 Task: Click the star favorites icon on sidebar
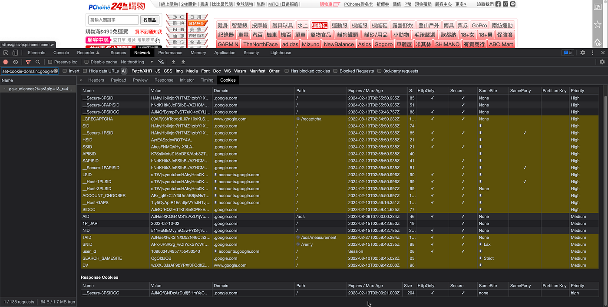(598, 24)
